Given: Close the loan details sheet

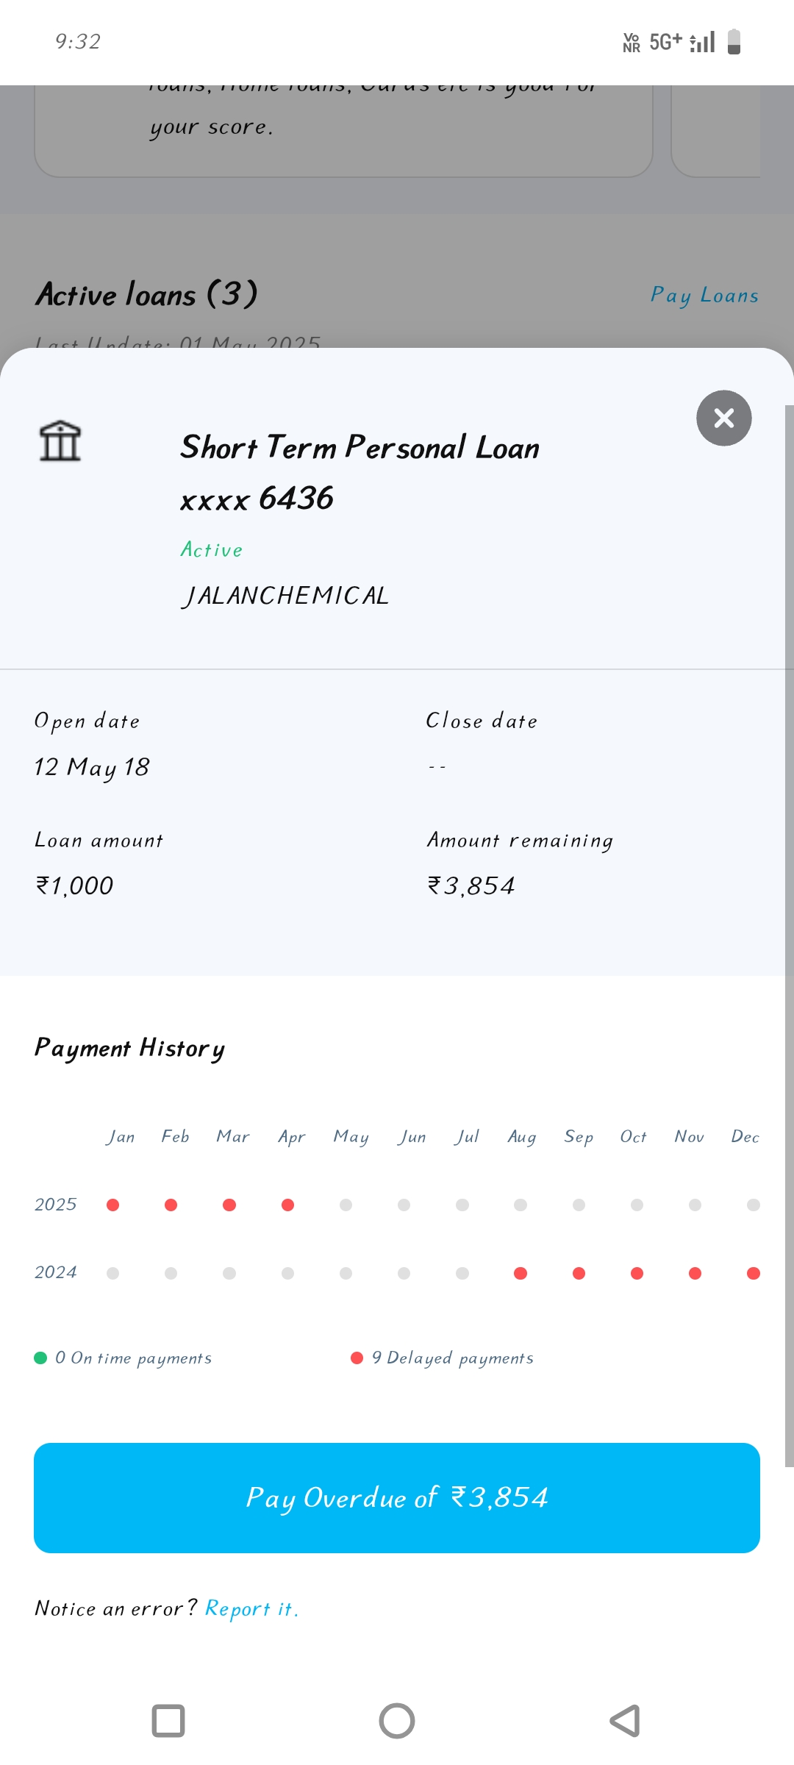Looking at the screenshot, I should pyautogui.click(x=723, y=418).
